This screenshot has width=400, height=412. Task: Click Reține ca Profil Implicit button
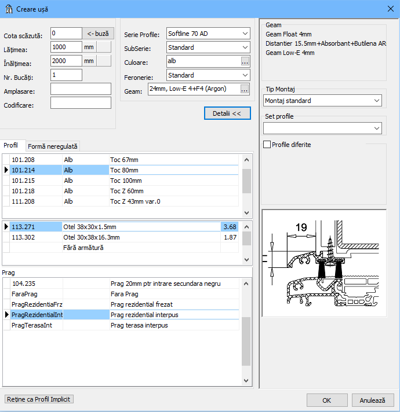coord(39,399)
